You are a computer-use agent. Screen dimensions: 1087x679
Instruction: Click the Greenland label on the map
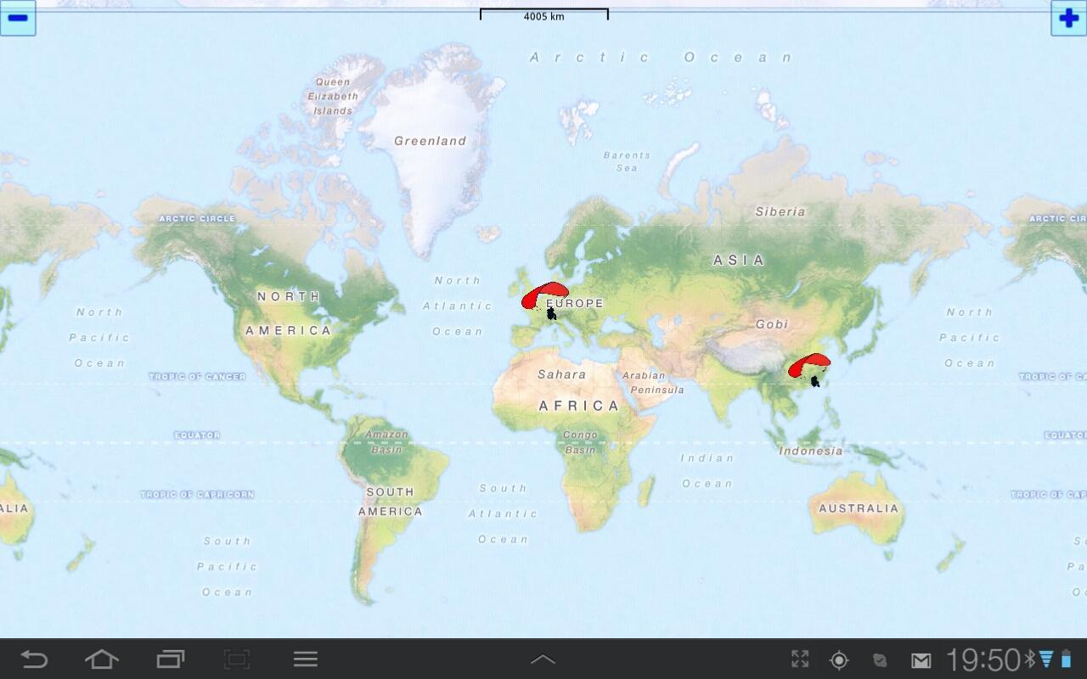[x=430, y=141]
